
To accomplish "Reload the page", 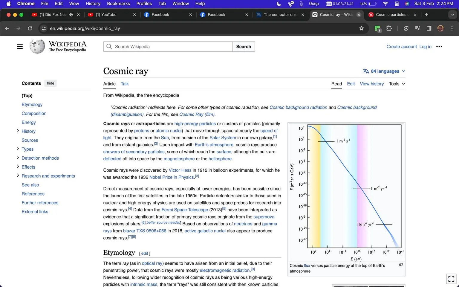I will pos(30,28).
